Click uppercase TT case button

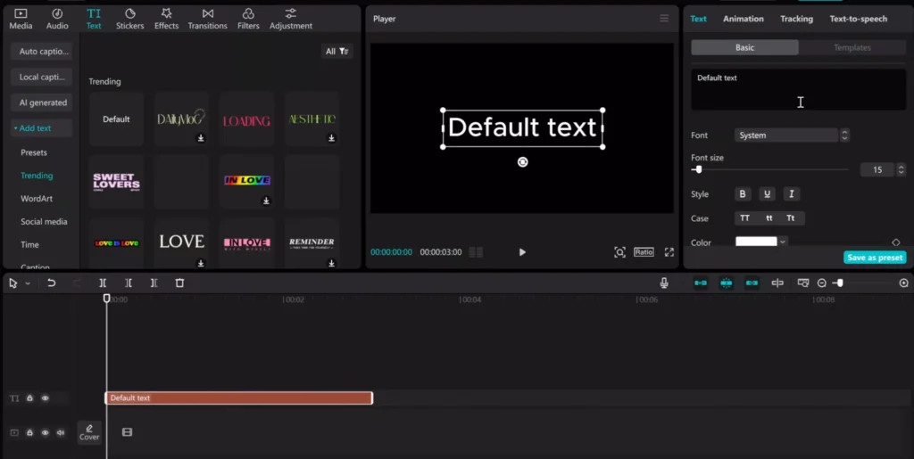tap(744, 218)
